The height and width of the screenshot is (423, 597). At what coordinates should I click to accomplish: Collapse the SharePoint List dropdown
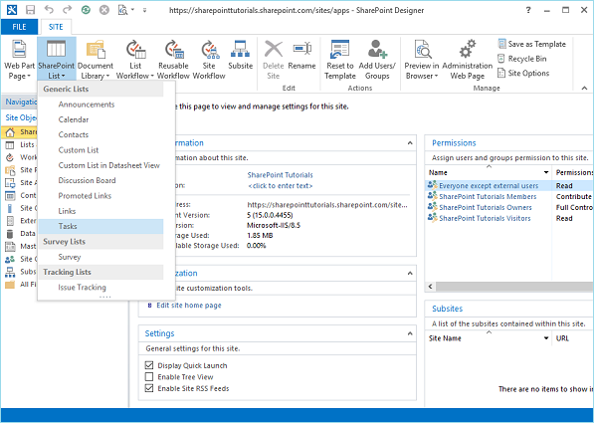pos(56,58)
